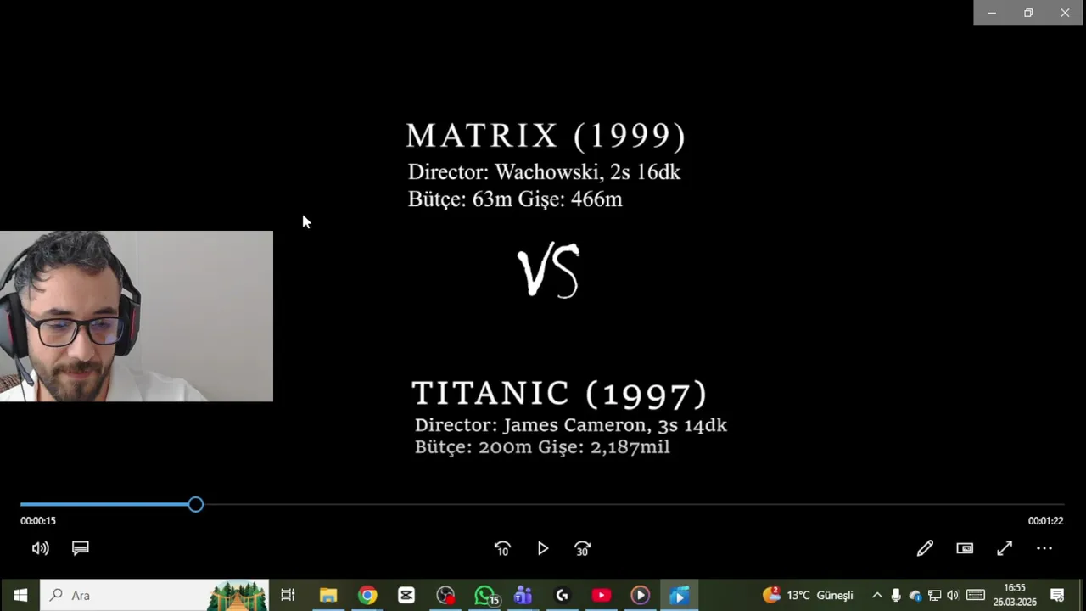Open clock showing 16:55 26.03.2026
The height and width of the screenshot is (611, 1086).
click(1015, 595)
